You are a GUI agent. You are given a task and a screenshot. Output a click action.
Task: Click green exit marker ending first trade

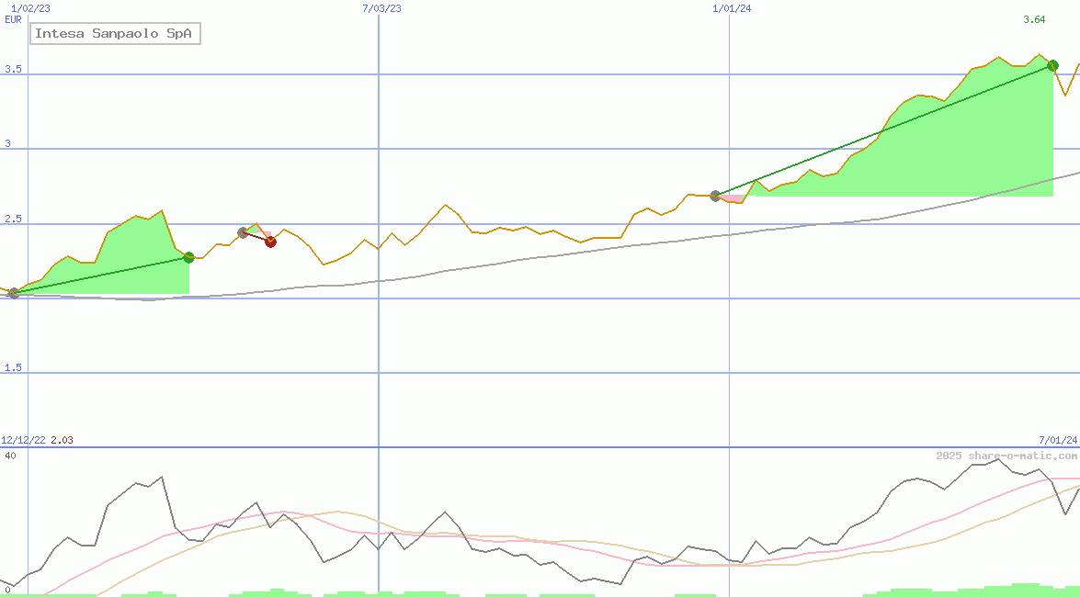coord(188,257)
